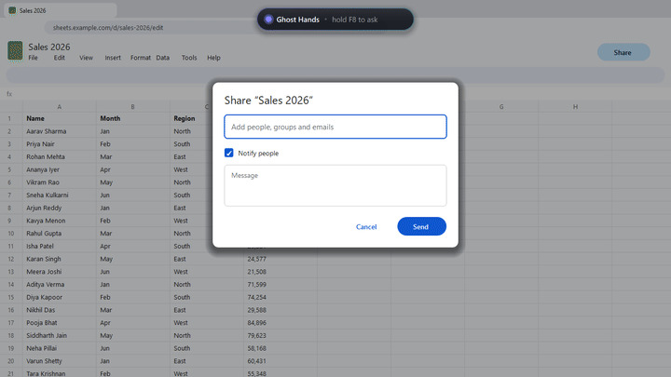671x377 pixels.
Task: Select the cell with value 74,254
Action: [281, 297]
